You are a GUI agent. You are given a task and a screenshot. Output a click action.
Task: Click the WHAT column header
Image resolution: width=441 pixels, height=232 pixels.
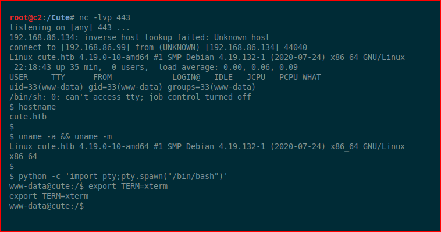coord(312,78)
